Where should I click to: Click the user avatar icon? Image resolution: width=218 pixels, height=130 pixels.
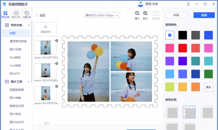coord(141,4)
